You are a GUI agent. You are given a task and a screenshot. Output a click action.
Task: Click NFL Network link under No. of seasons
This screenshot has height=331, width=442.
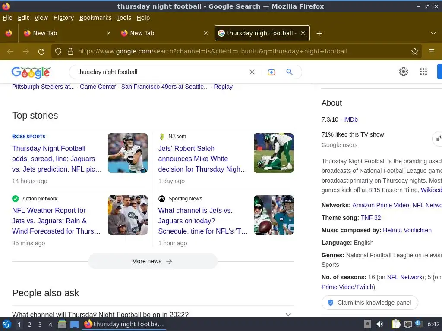(x=405, y=277)
